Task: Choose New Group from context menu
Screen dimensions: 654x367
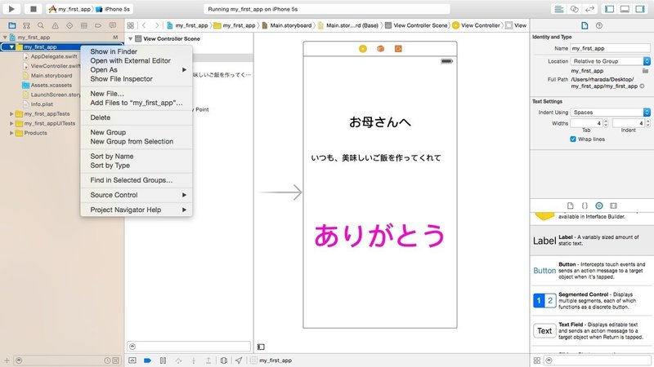Action: [x=137, y=132]
